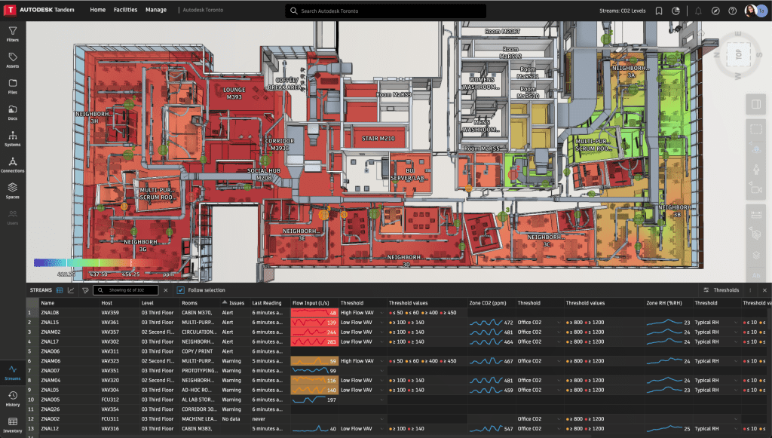
Task: Open the Filters panel in the left sidebar
Action: point(12,34)
